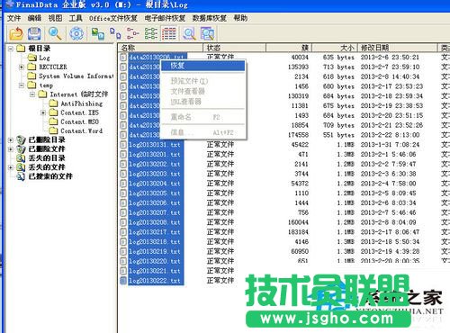Click the find file magnifier icon
The image size is (450, 333).
click(189, 33)
